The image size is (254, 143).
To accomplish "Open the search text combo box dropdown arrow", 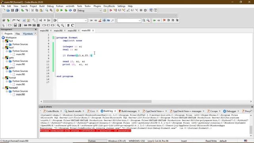I will click(x=139, y=21).
